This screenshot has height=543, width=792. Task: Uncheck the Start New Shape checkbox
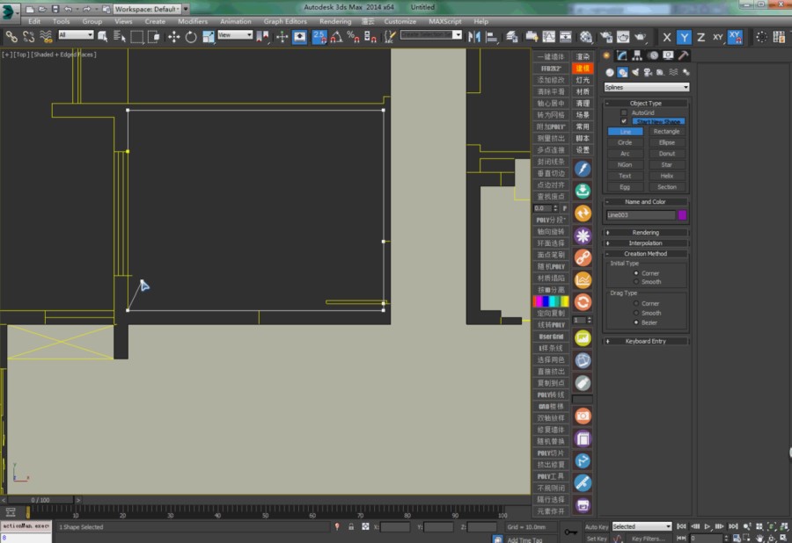(x=624, y=121)
